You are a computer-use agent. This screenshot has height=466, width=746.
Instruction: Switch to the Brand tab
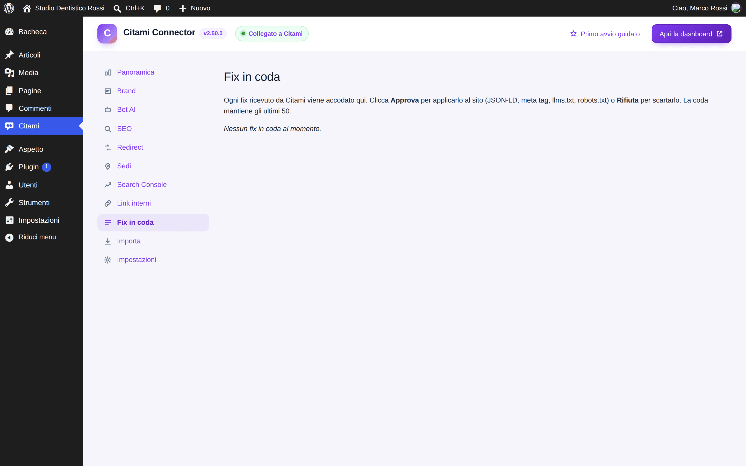click(x=153, y=91)
